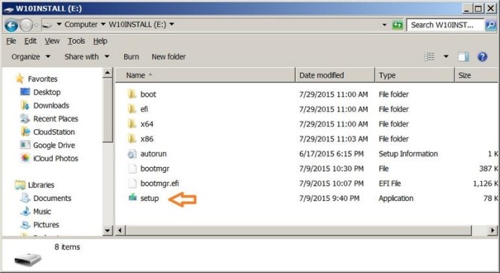The width and height of the screenshot is (500, 273).
Task: Click the "8 items" status text
Action: (67, 247)
